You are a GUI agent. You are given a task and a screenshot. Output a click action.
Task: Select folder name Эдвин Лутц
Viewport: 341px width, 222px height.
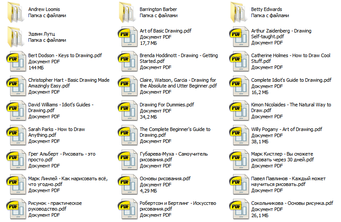pyautogui.click(x=42, y=34)
